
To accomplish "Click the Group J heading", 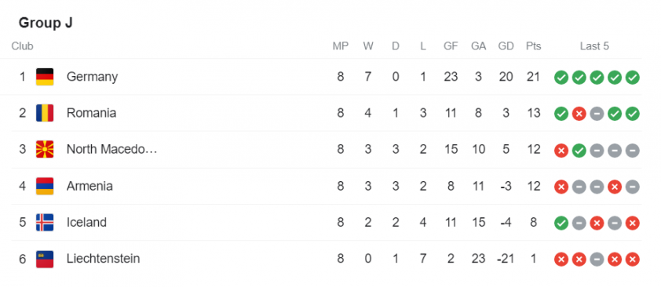I will pos(46,24).
